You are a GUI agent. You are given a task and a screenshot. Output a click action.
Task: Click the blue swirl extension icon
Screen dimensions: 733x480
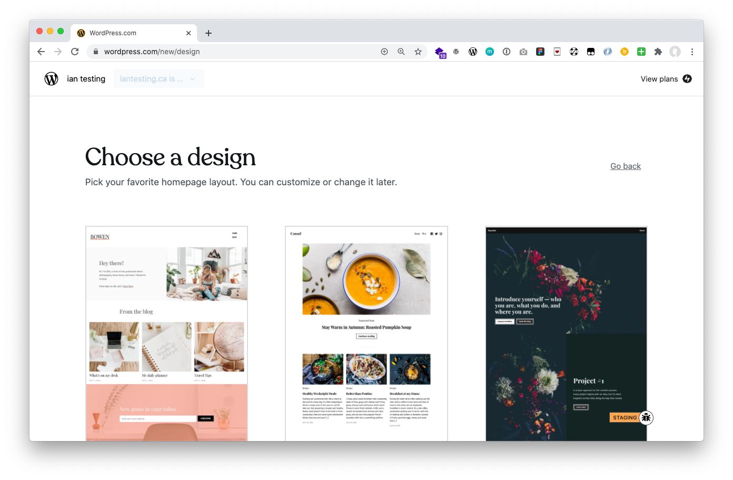click(x=608, y=52)
